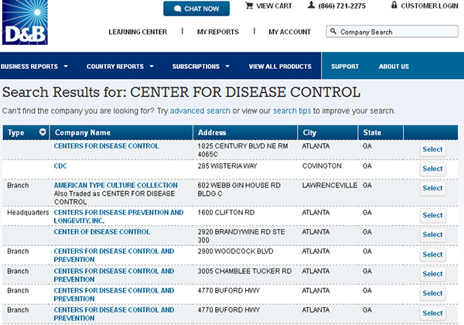This screenshot has width=464, height=325.
Task: Open the About Us page
Action: point(394,67)
